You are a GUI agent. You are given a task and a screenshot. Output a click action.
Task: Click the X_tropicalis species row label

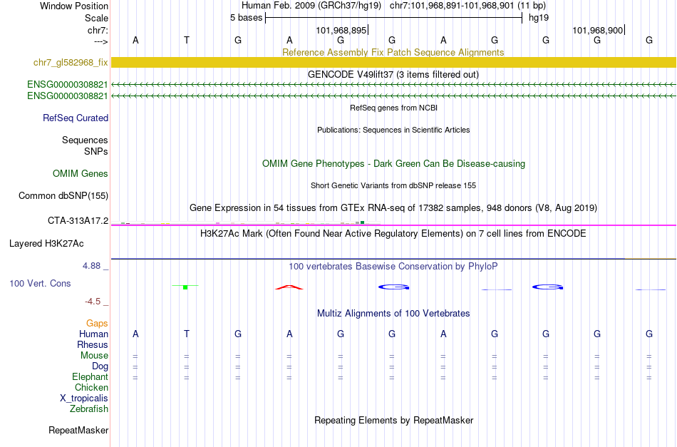click(x=84, y=399)
